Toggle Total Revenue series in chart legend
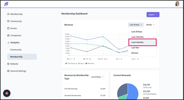This screenshot has width=184, height=100. click(71, 64)
